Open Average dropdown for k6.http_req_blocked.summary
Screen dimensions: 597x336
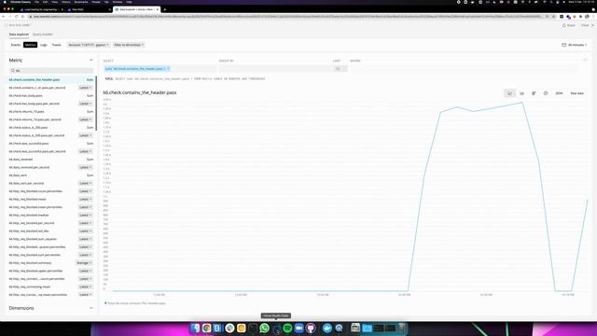(x=84, y=263)
